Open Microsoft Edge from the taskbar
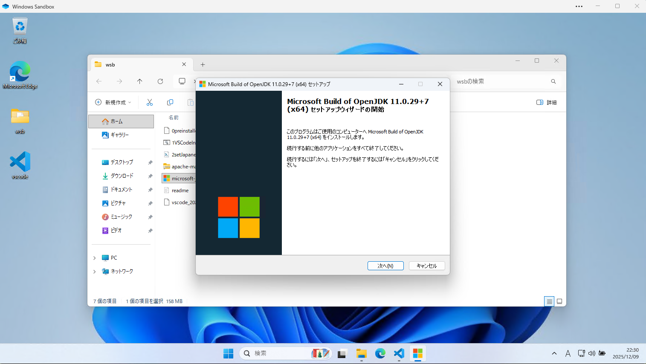 pyautogui.click(x=380, y=353)
